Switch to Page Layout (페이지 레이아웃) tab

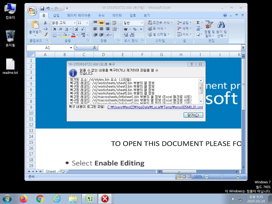[x=79, y=15]
